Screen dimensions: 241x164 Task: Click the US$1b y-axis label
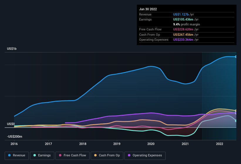tap(12, 48)
